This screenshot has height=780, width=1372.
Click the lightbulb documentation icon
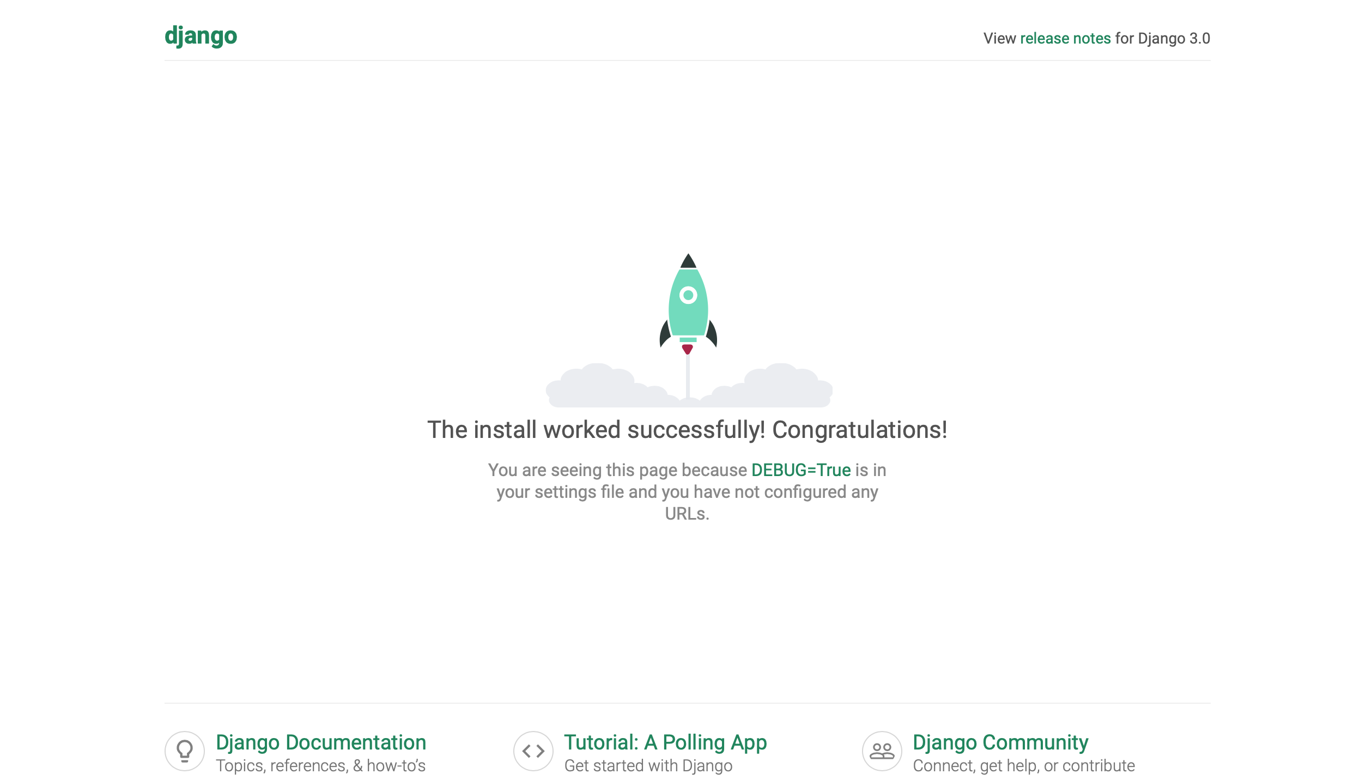(x=185, y=751)
